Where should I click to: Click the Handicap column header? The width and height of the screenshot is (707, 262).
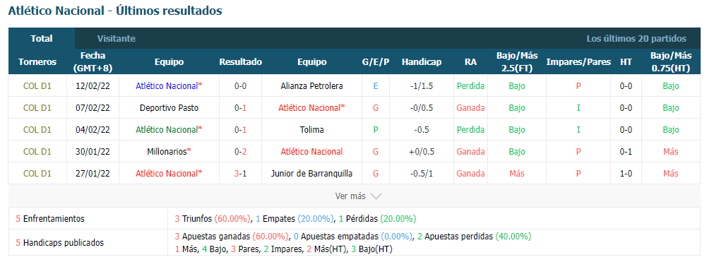[x=422, y=62]
